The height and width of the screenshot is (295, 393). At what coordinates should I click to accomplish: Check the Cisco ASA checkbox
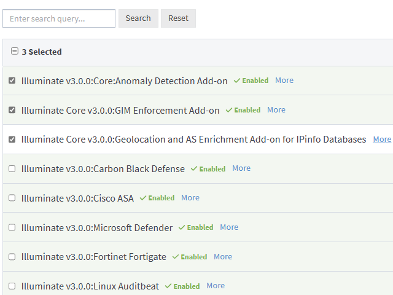[x=12, y=198]
